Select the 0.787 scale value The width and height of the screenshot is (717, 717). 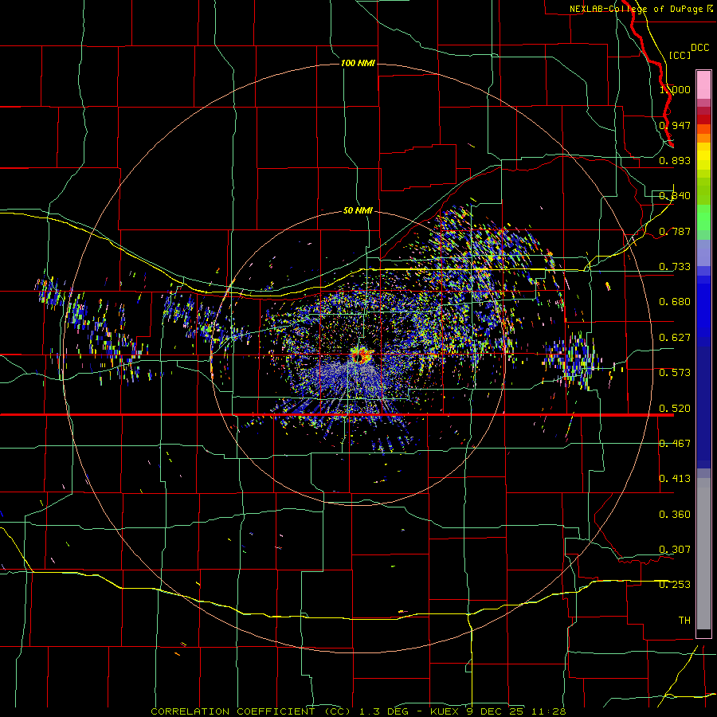click(x=675, y=231)
